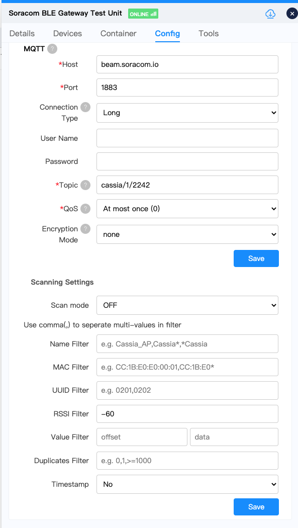Expand the Timestamp dropdown showing No
The width and height of the screenshot is (298, 528).
(x=187, y=484)
